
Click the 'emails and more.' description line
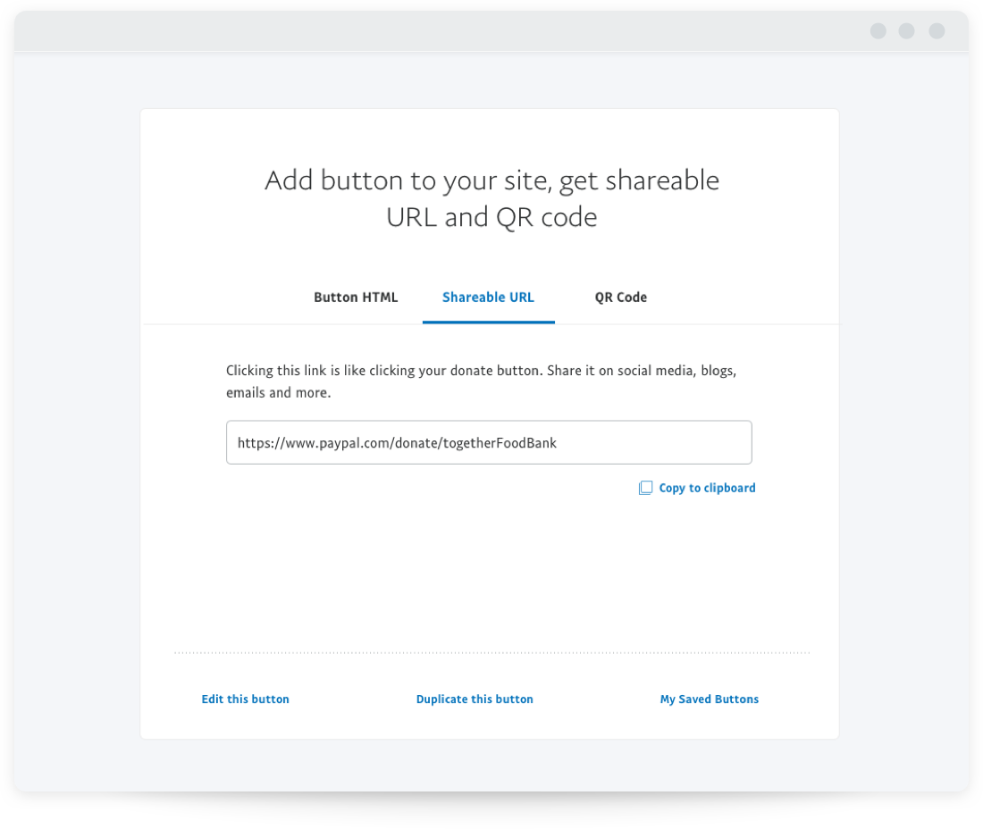[x=279, y=393]
